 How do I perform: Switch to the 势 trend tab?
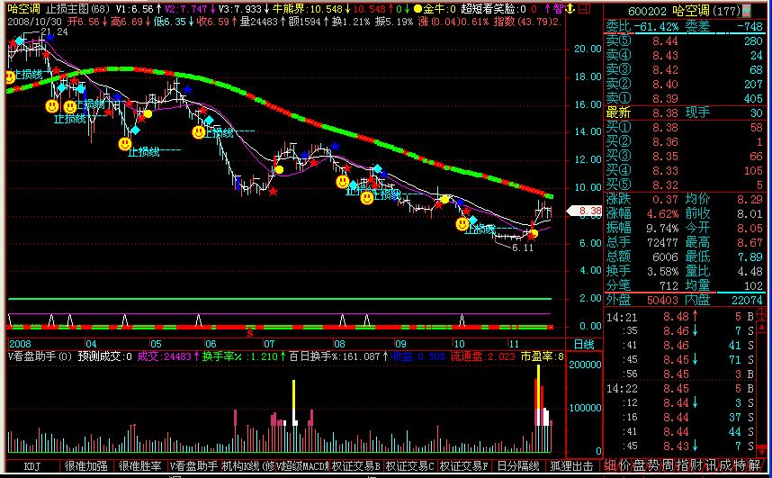(653, 465)
